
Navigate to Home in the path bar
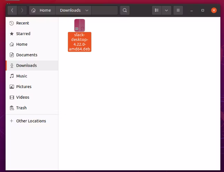click(x=42, y=10)
